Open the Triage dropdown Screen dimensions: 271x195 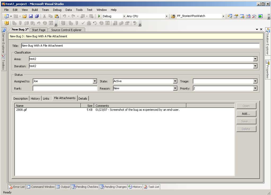tap(255, 81)
